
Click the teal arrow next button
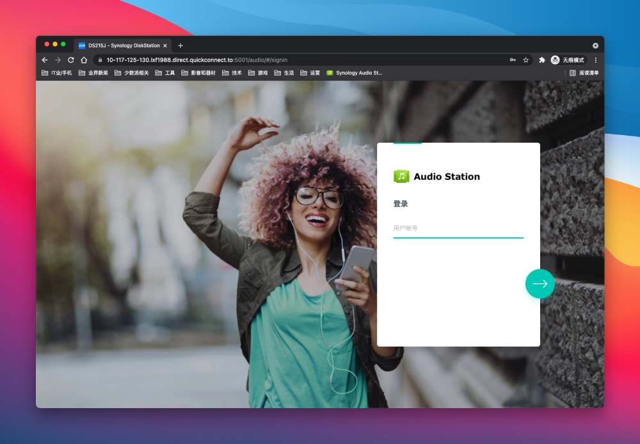540,283
